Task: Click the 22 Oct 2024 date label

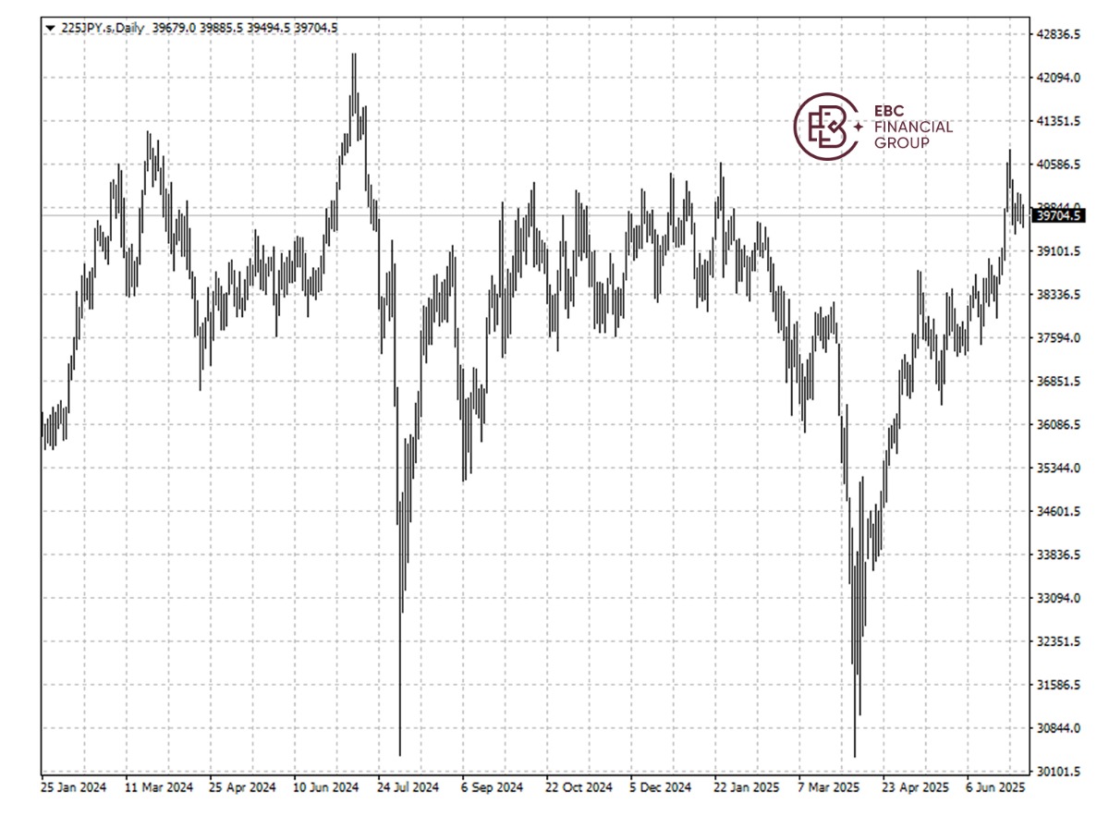Action: click(579, 788)
